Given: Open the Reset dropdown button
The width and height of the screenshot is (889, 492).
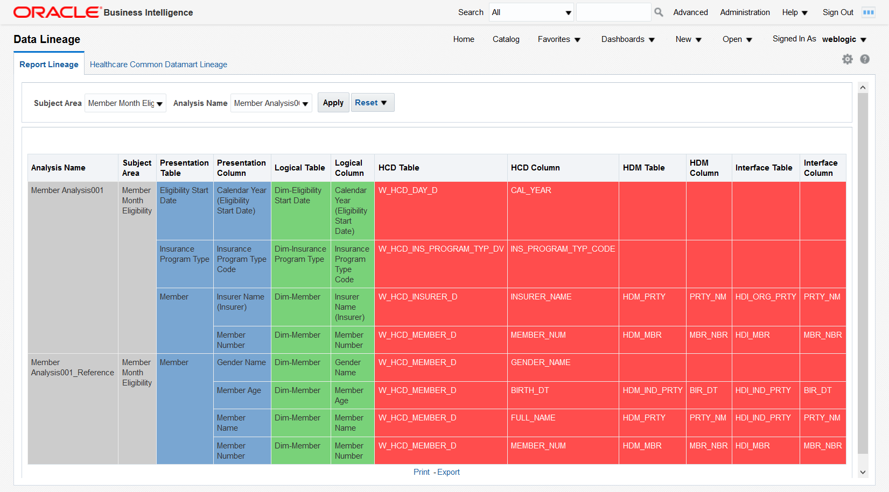Looking at the screenshot, I should pos(373,103).
